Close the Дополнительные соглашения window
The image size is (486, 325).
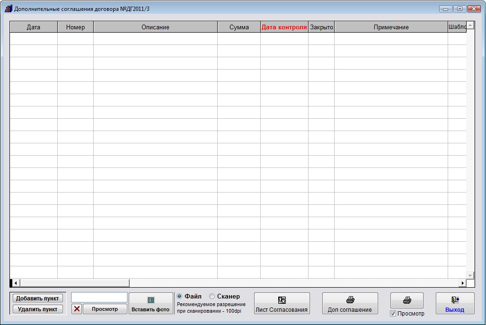[x=474, y=9]
